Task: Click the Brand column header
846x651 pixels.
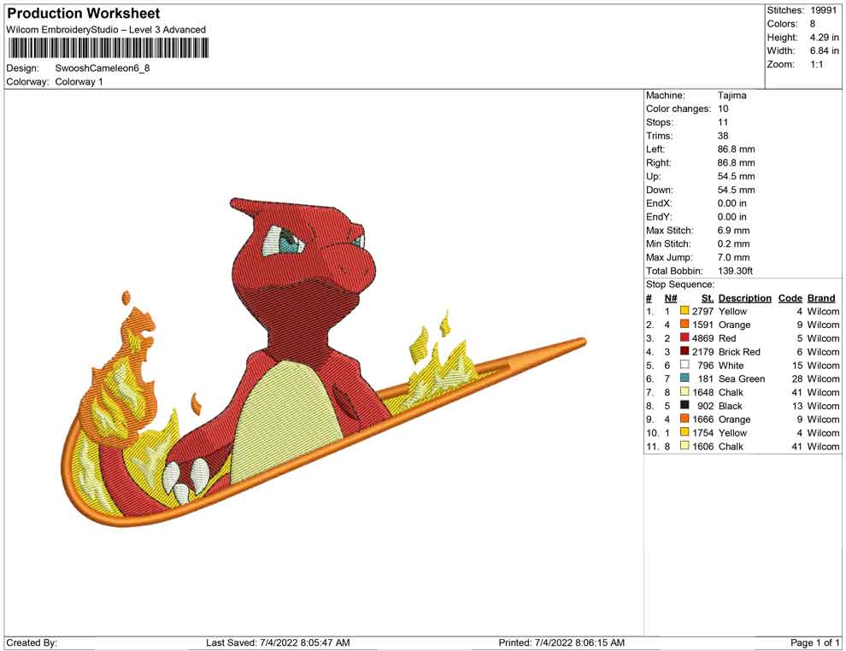Action: (x=821, y=297)
